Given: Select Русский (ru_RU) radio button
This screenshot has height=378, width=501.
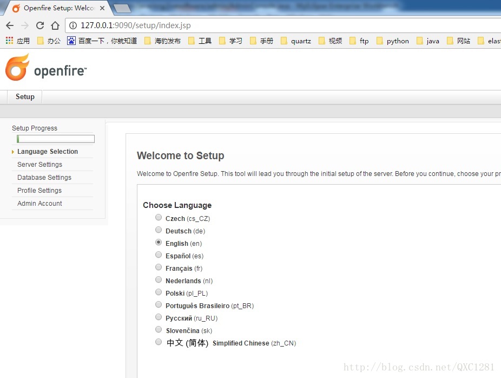Looking at the screenshot, I should click(159, 317).
